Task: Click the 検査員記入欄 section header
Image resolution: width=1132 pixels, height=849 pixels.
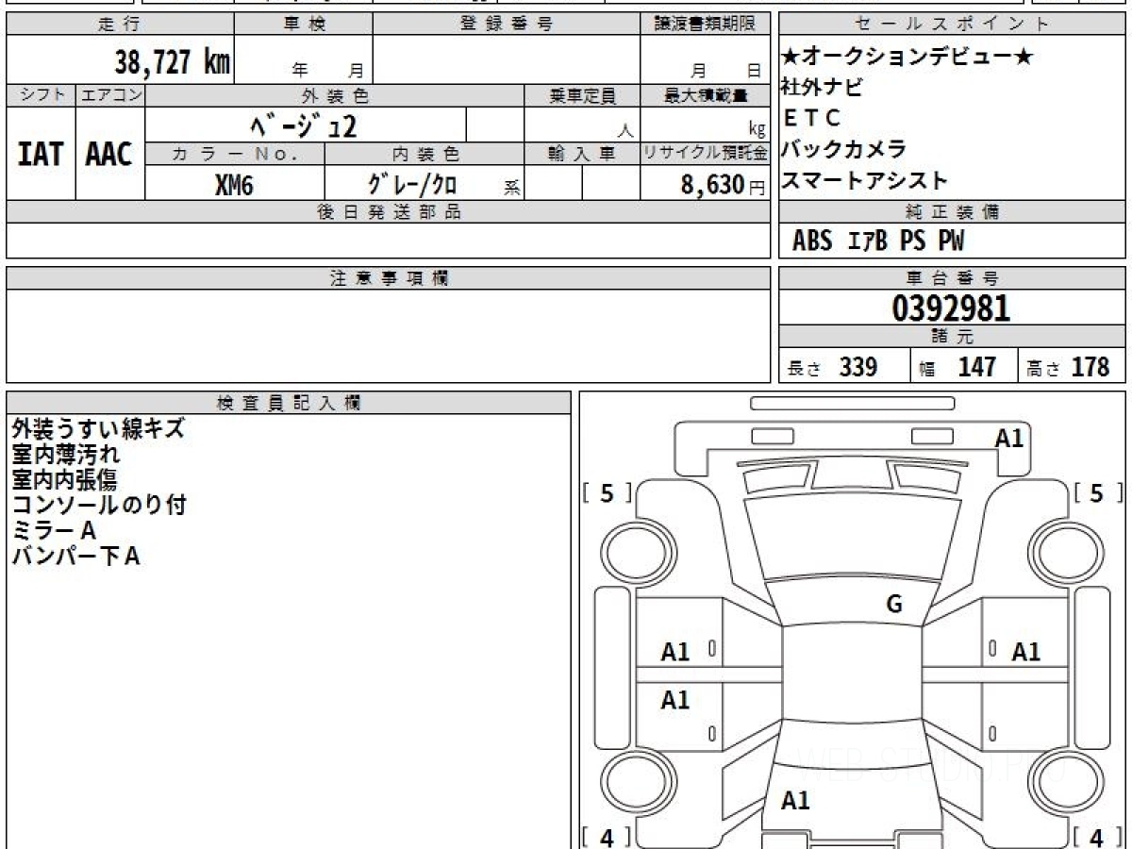Action: [288, 403]
